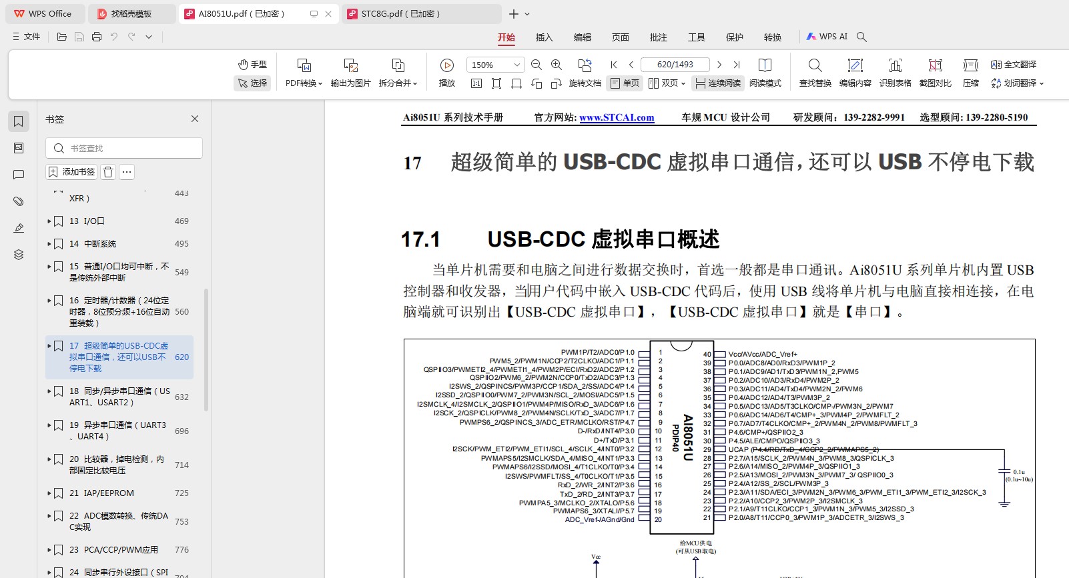Click the page number field 620/1493
1069x578 pixels.
[675, 65]
